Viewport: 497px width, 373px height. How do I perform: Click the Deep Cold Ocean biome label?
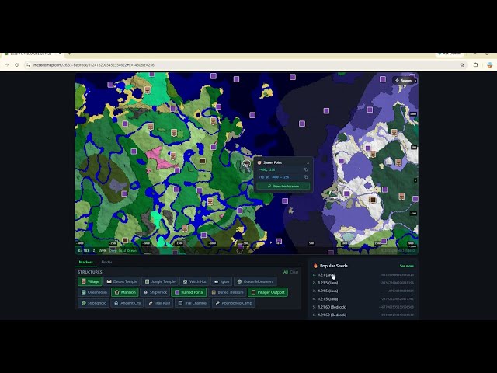tap(123, 250)
